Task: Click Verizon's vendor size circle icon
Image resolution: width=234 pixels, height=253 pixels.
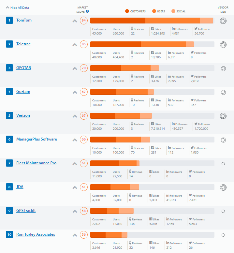Action: pos(223,116)
